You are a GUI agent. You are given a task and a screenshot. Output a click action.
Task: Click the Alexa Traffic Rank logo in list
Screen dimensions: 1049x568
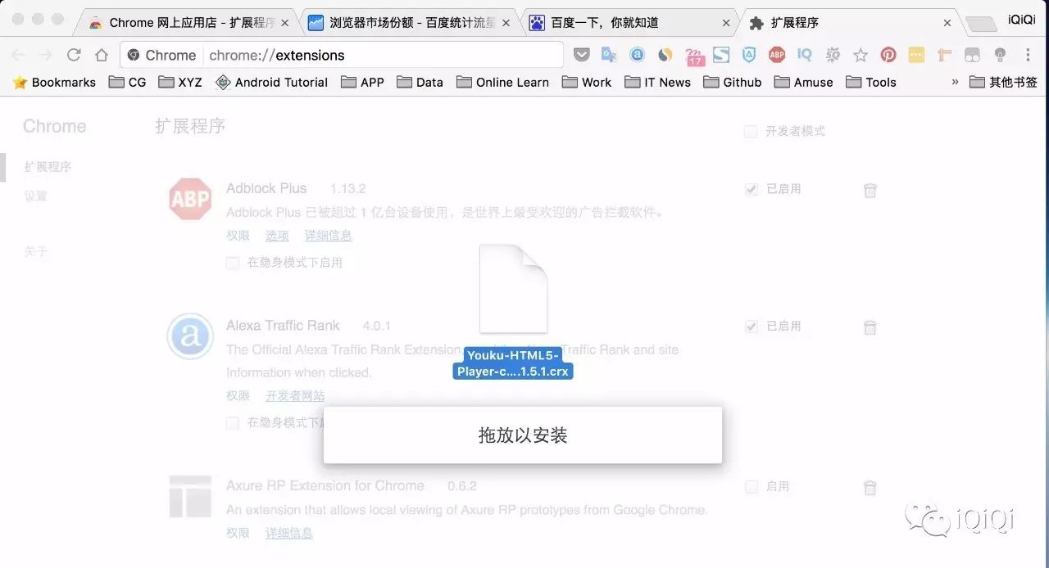pyautogui.click(x=190, y=336)
